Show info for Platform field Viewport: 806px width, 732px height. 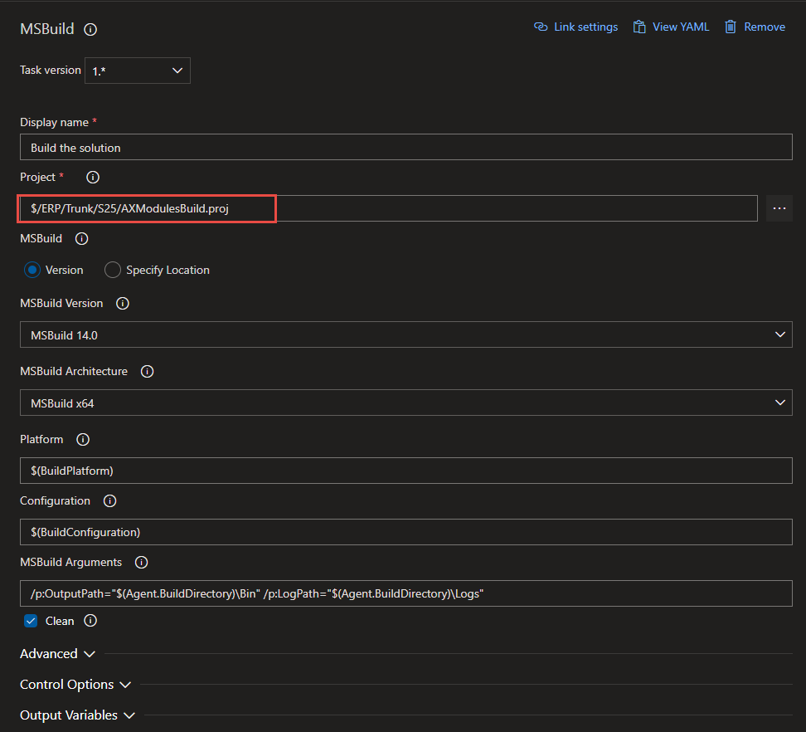pos(83,440)
